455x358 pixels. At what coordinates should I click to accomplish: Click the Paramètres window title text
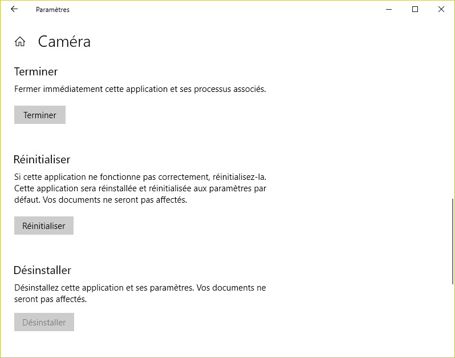(x=52, y=10)
